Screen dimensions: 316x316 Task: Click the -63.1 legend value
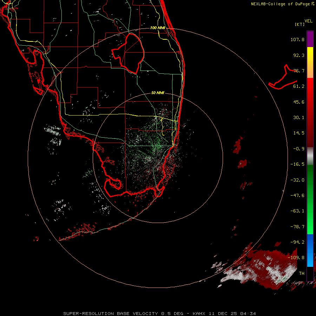pyautogui.click(x=297, y=211)
